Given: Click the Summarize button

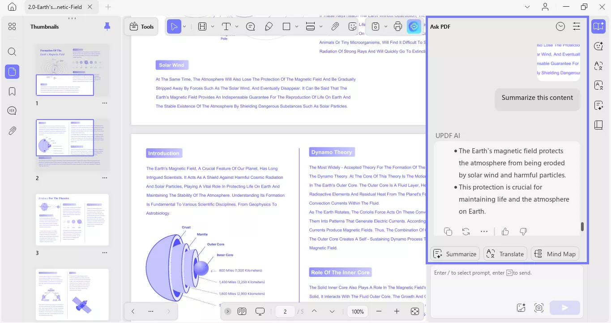Looking at the screenshot, I should pyautogui.click(x=455, y=254).
